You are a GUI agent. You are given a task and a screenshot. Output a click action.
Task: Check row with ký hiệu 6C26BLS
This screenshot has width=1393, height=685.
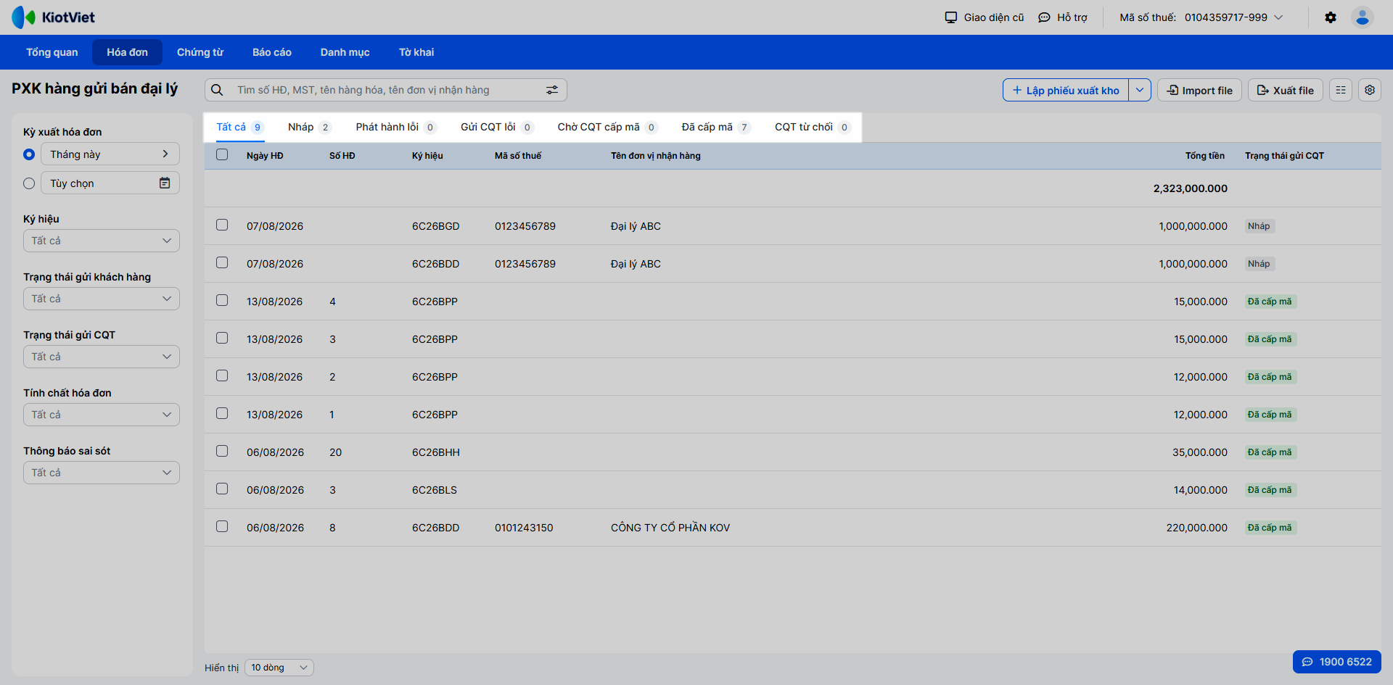[x=222, y=489]
